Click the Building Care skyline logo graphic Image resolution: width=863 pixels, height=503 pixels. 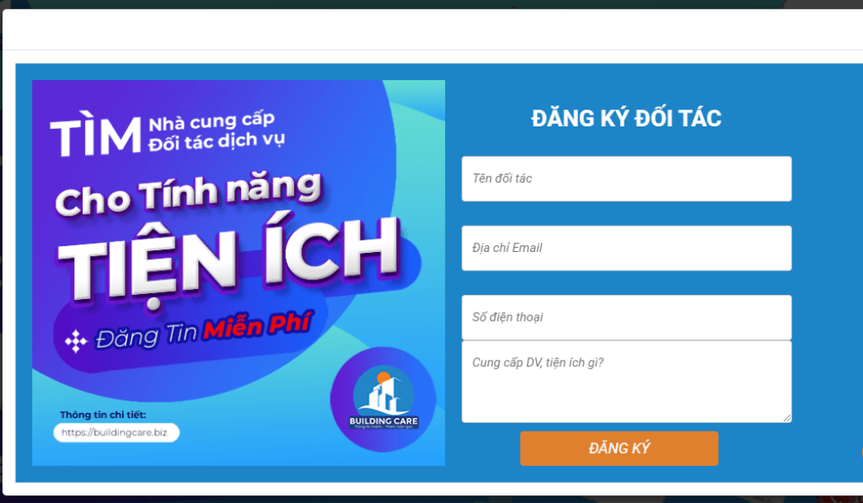tap(383, 391)
